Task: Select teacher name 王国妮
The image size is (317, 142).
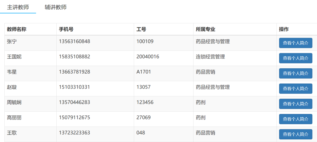Action: click(14, 57)
